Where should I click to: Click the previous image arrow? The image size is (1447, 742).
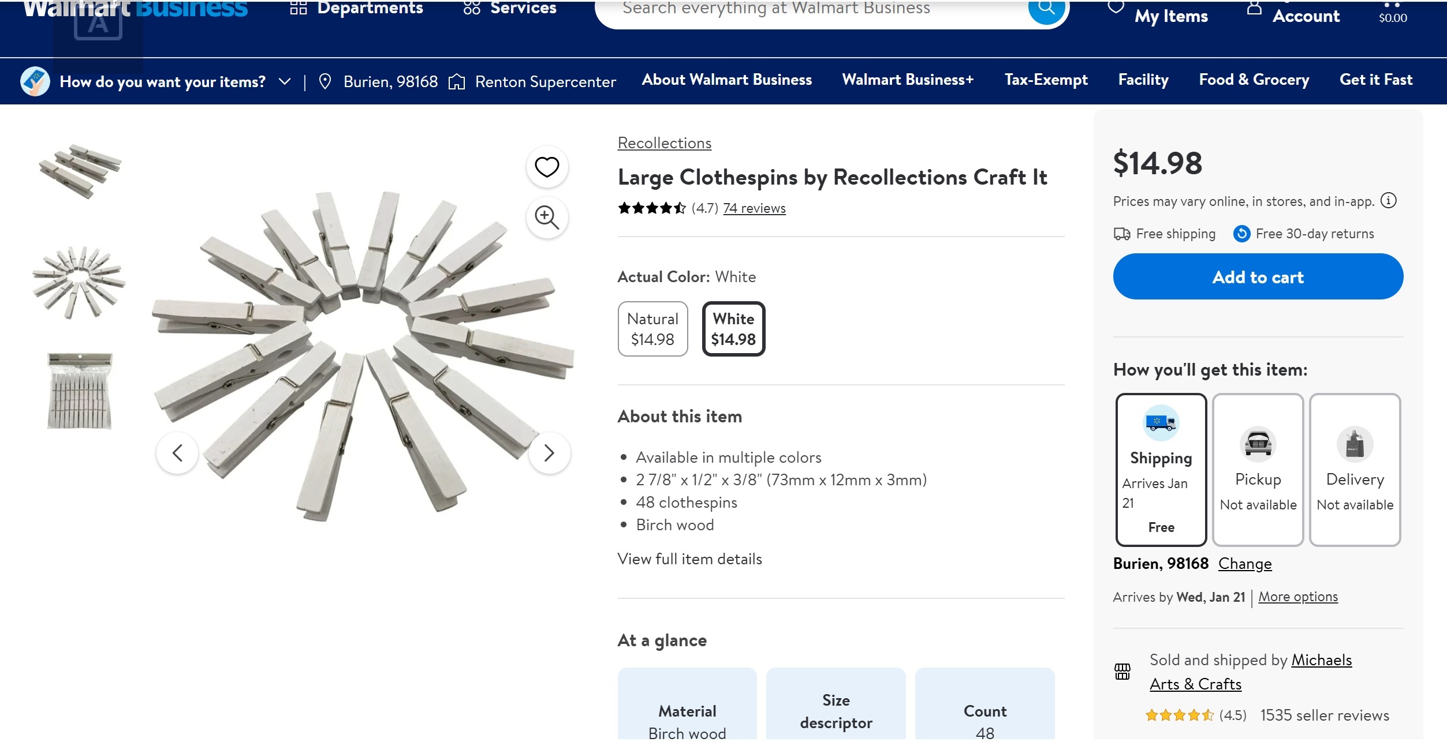pyautogui.click(x=177, y=453)
